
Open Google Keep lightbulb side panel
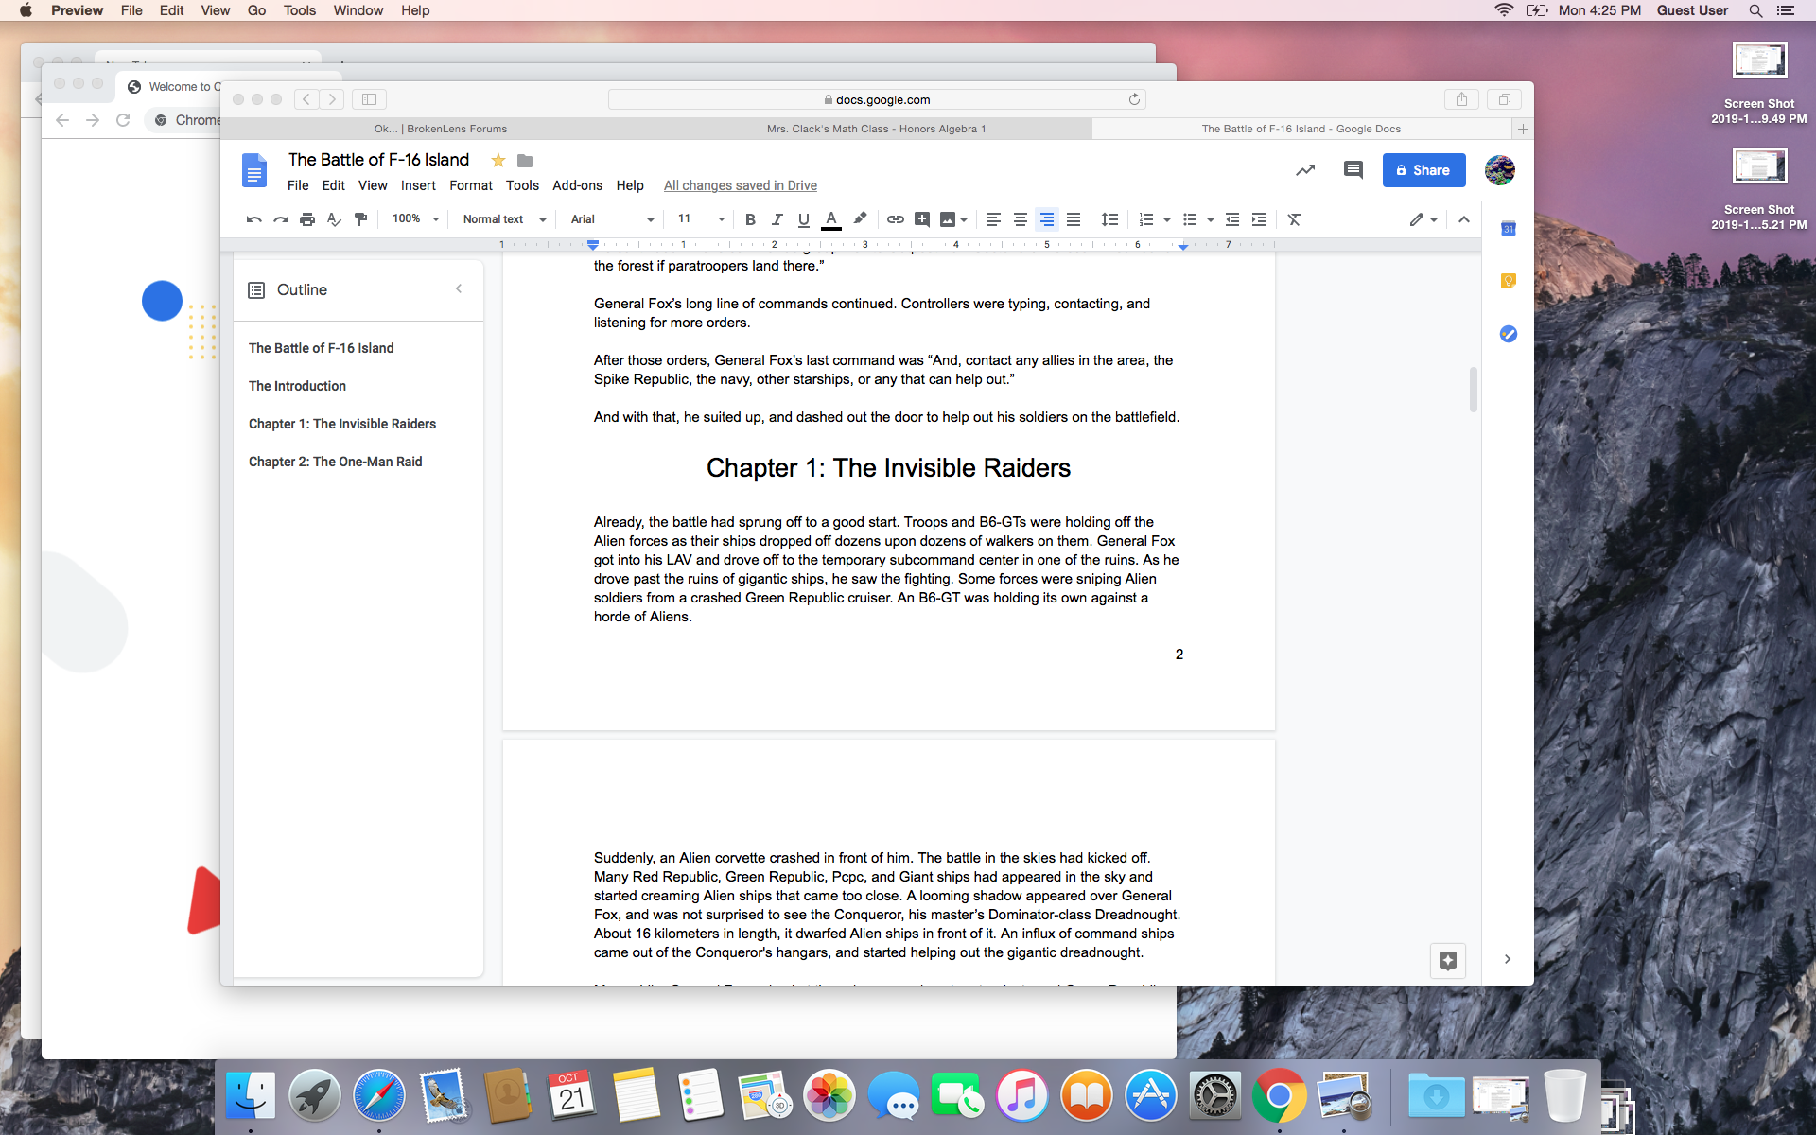(x=1509, y=281)
